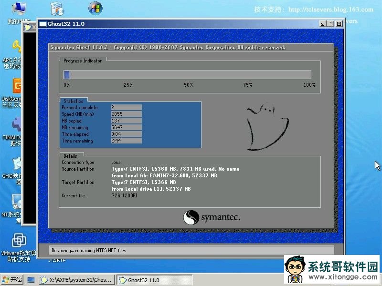Switch to the X:\AXPE\system32\Ghos... taskbar button
382x286 pixels.
click(77, 280)
